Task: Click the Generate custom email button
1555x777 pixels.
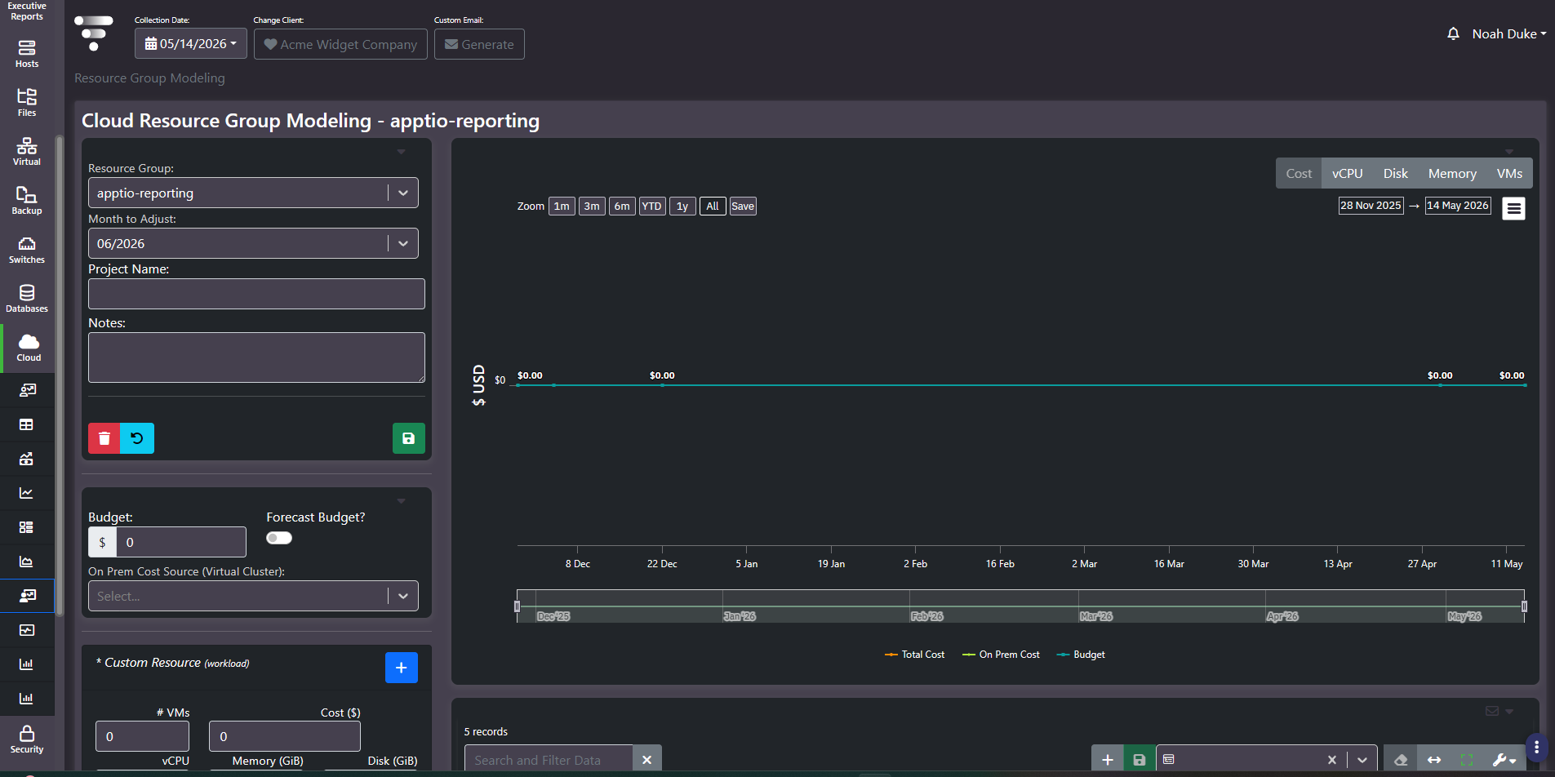Action: tap(479, 44)
